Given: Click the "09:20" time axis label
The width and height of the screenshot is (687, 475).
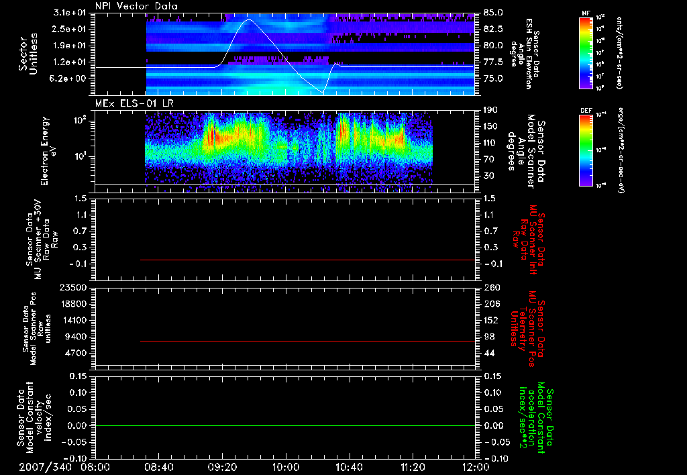Looking at the screenshot, I should pos(222,467).
